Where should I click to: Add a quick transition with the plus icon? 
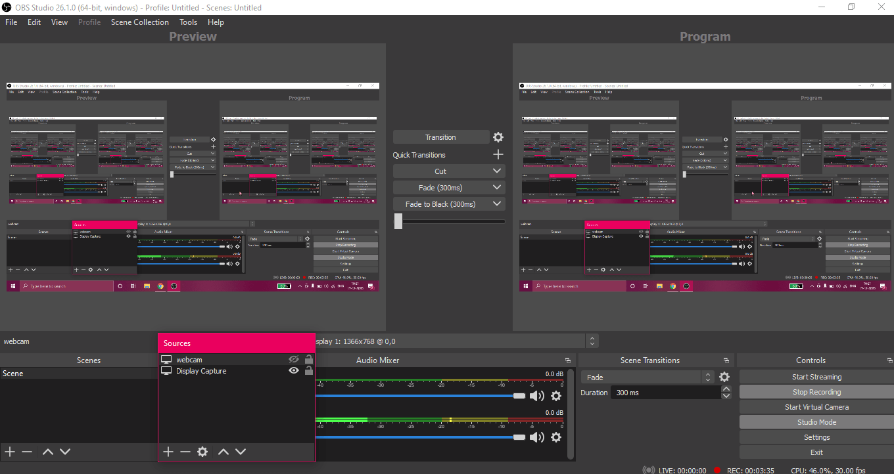tap(498, 155)
